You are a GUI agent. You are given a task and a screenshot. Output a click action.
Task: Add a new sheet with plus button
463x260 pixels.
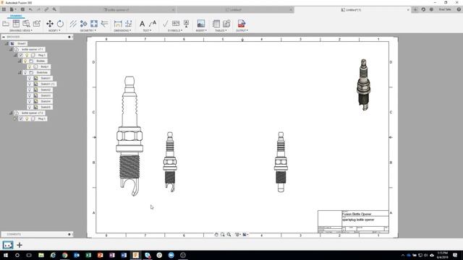pyautogui.click(x=20, y=245)
